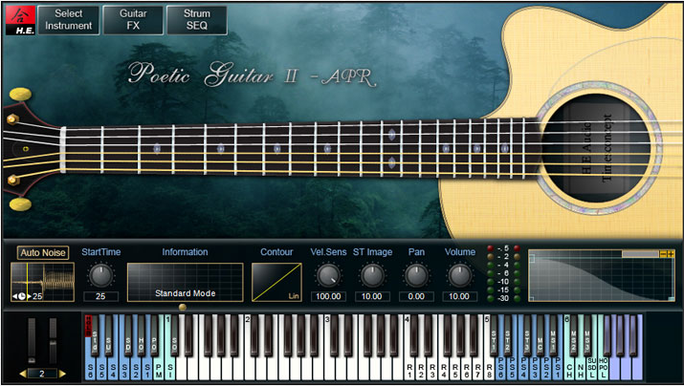Click the noise waveform display
Image resolution: width=684 pixels, height=386 pixels.
[43, 283]
